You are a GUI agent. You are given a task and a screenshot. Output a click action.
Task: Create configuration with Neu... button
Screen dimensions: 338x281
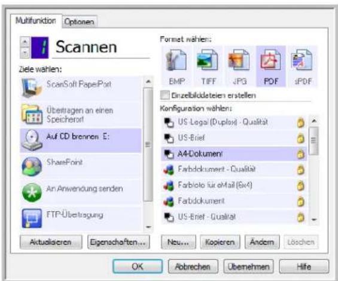[178, 242]
